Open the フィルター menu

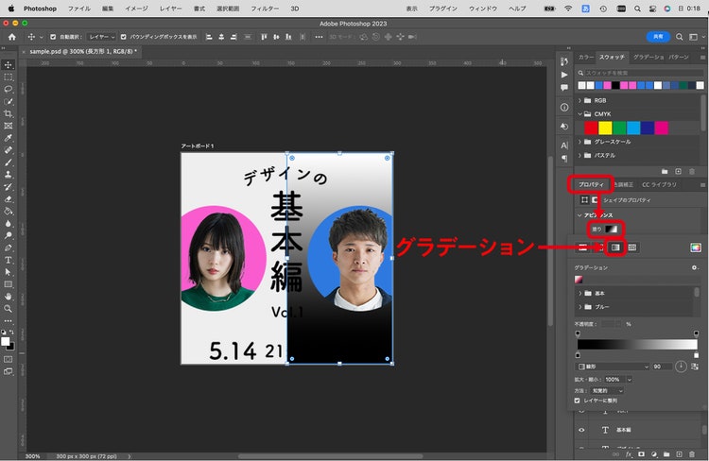265,9
